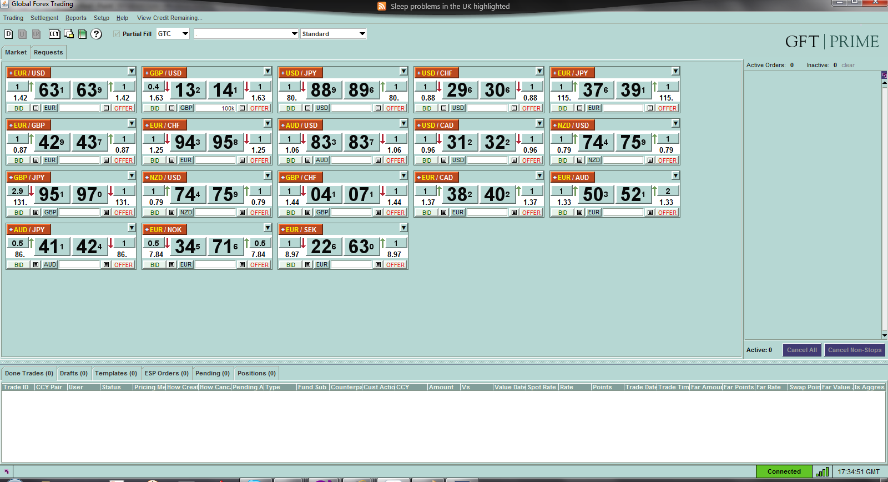Click the EUR/USD amount input field
Viewport: 888px width, 482px height.
[x=79, y=108]
